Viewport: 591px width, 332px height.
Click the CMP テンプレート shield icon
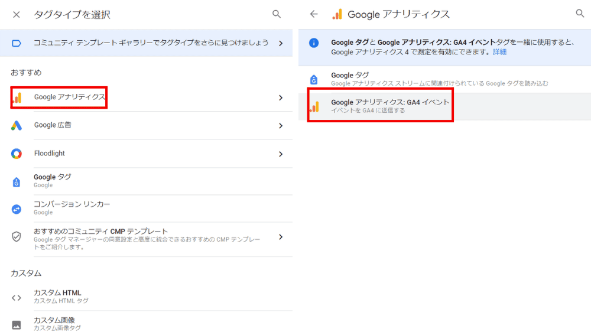(17, 237)
